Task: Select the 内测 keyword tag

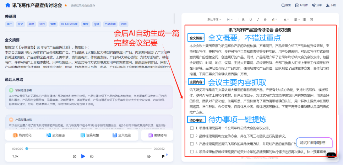Action: point(124,24)
